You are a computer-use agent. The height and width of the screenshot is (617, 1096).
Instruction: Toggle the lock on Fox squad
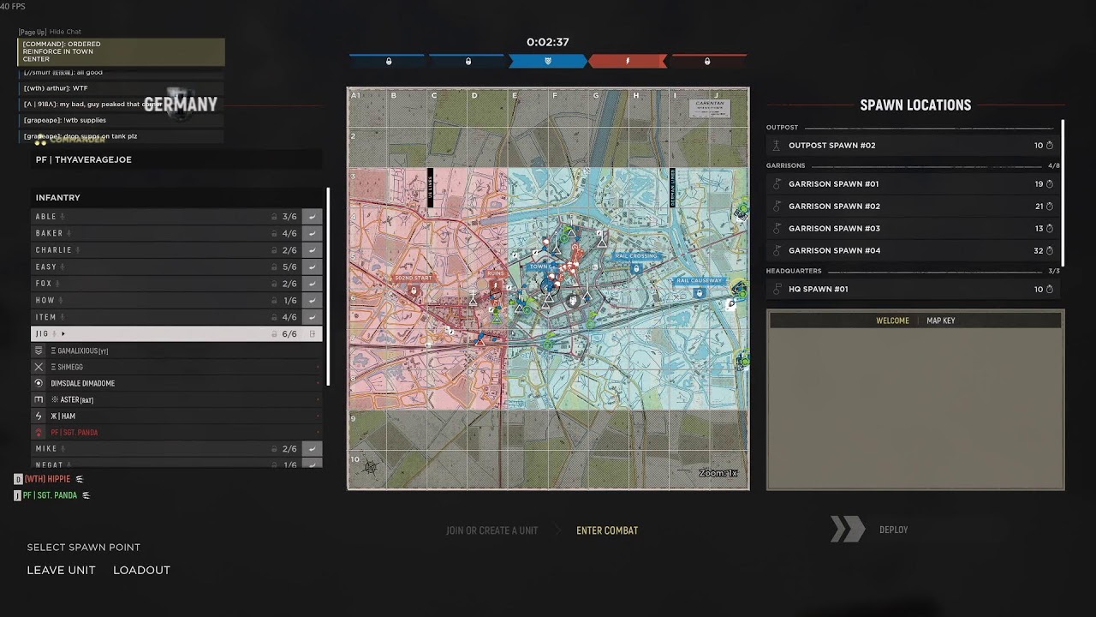tap(275, 284)
